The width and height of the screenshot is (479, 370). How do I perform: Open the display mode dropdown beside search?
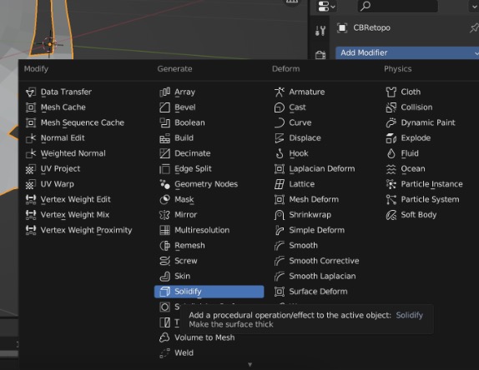tap(326, 6)
